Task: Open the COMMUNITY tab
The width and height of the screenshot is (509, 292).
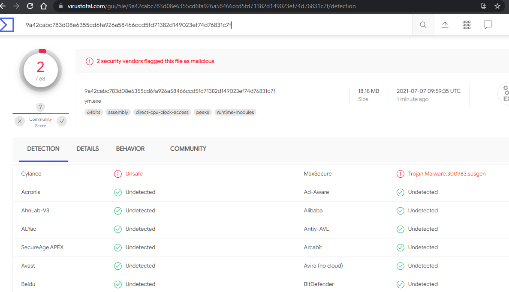Action: (x=188, y=149)
